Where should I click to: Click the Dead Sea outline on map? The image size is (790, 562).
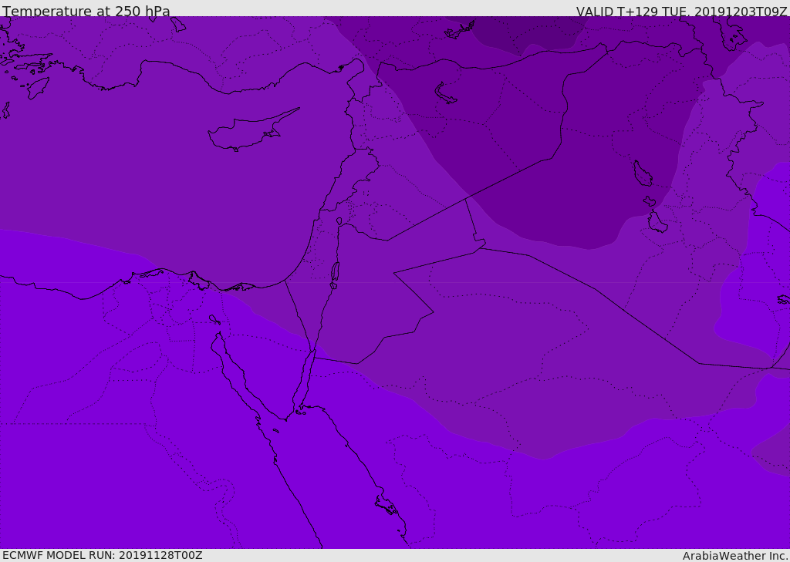[x=335, y=274]
